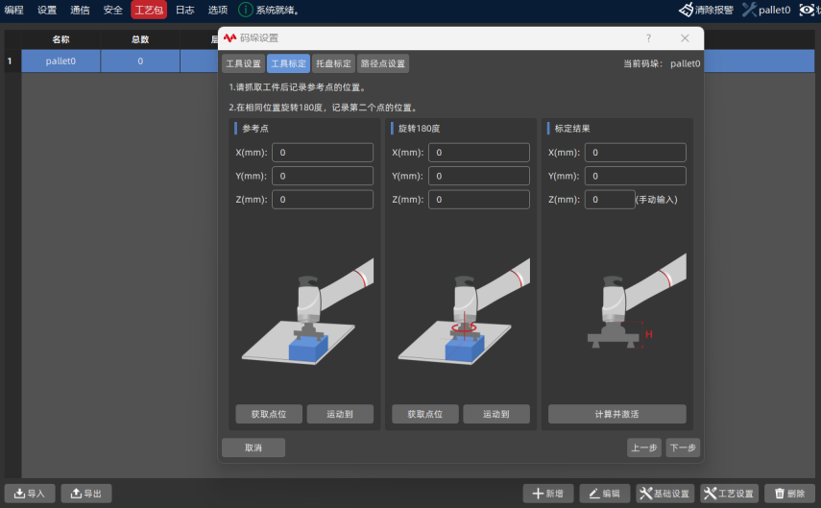Open the 安全 menu
Screen dimensions: 821x508
[113, 10]
